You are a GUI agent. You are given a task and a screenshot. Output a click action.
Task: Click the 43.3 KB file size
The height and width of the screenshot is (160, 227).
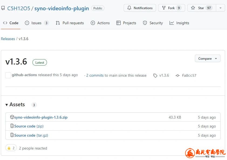[175, 117]
